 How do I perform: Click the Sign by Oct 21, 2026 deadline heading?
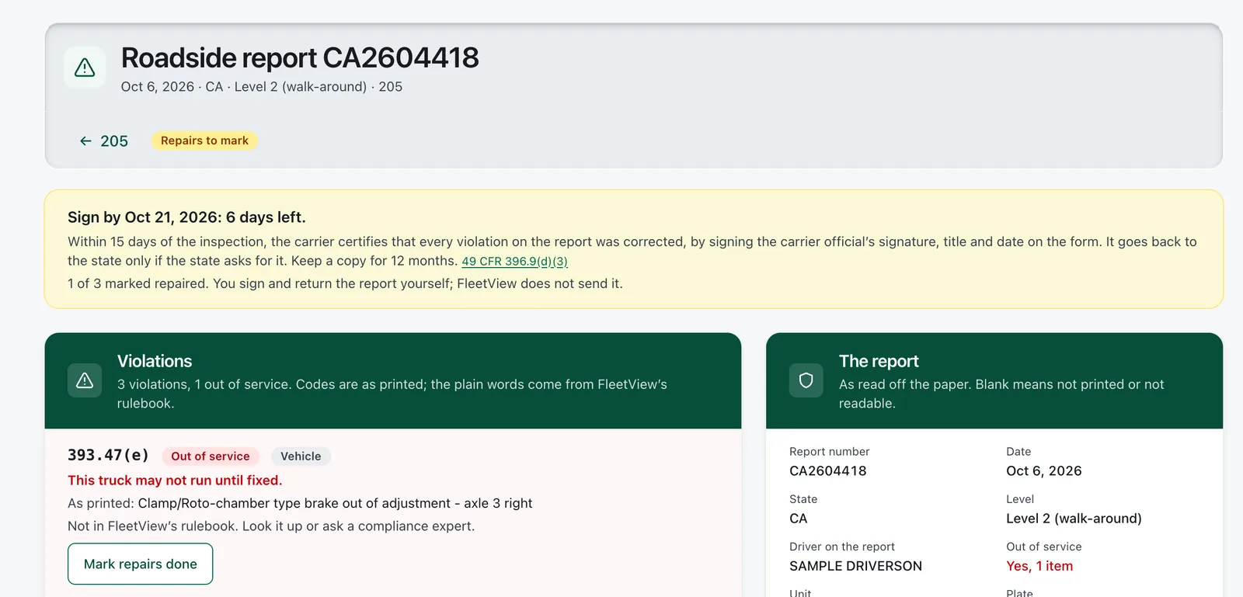(186, 217)
